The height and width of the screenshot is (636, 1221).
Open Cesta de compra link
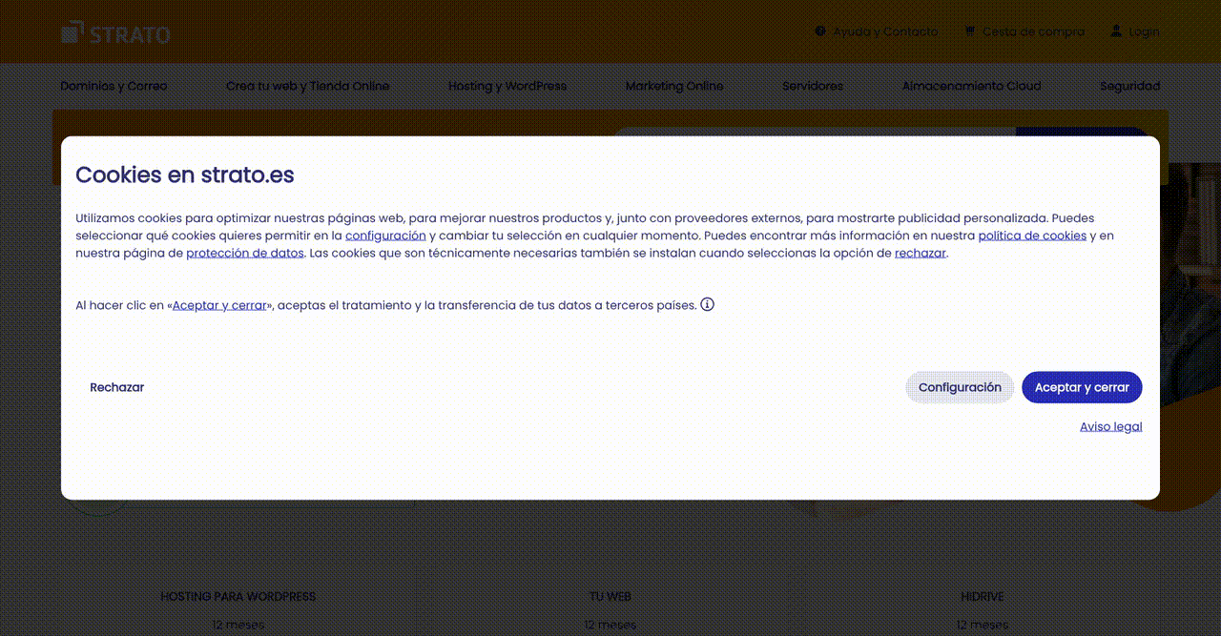tap(1033, 31)
